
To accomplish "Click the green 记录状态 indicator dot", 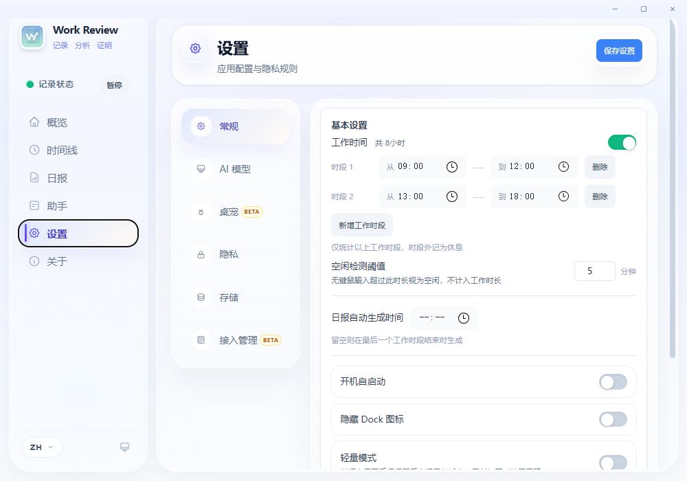I will (x=30, y=85).
